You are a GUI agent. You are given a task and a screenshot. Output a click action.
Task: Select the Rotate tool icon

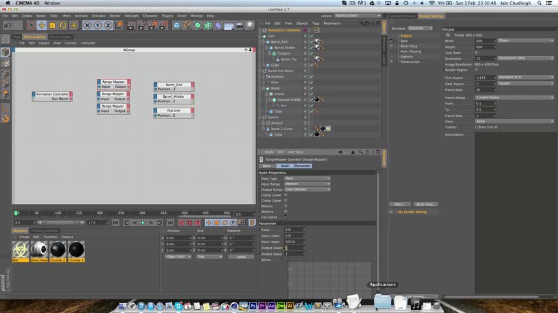tap(63, 25)
